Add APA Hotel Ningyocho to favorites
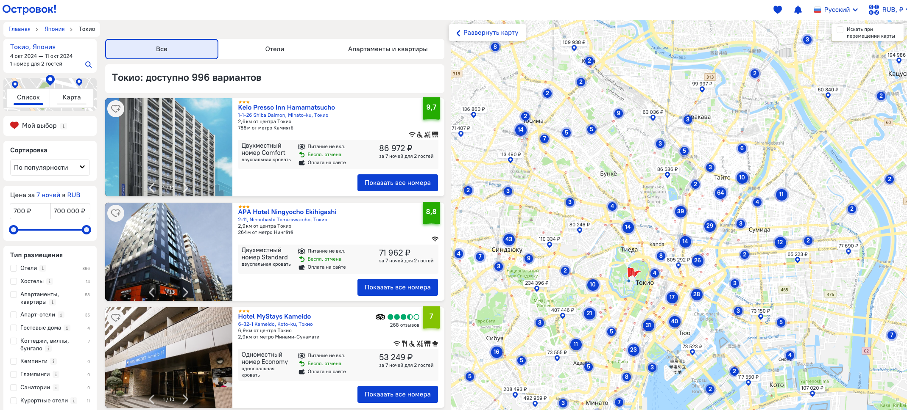 click(116, 213)
